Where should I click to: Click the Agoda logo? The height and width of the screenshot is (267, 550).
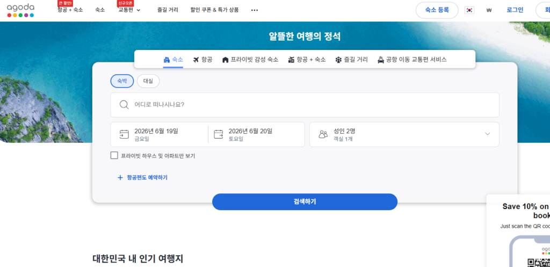(20, 11)
